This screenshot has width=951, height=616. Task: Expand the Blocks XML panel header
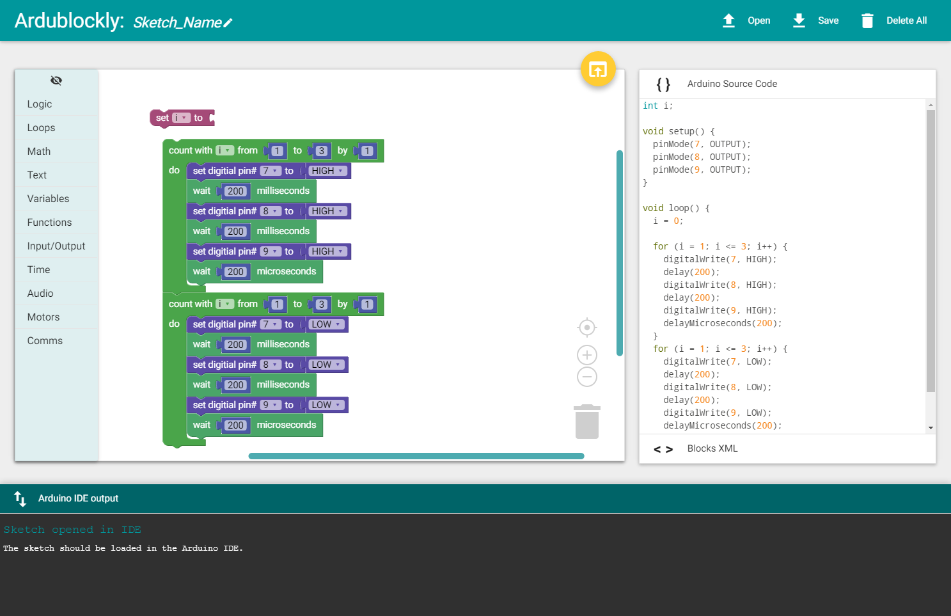pos(787,449)
